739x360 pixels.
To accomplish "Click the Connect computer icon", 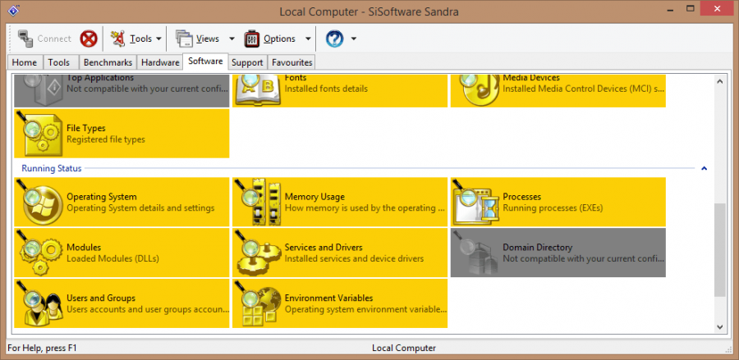I will 25,39.
